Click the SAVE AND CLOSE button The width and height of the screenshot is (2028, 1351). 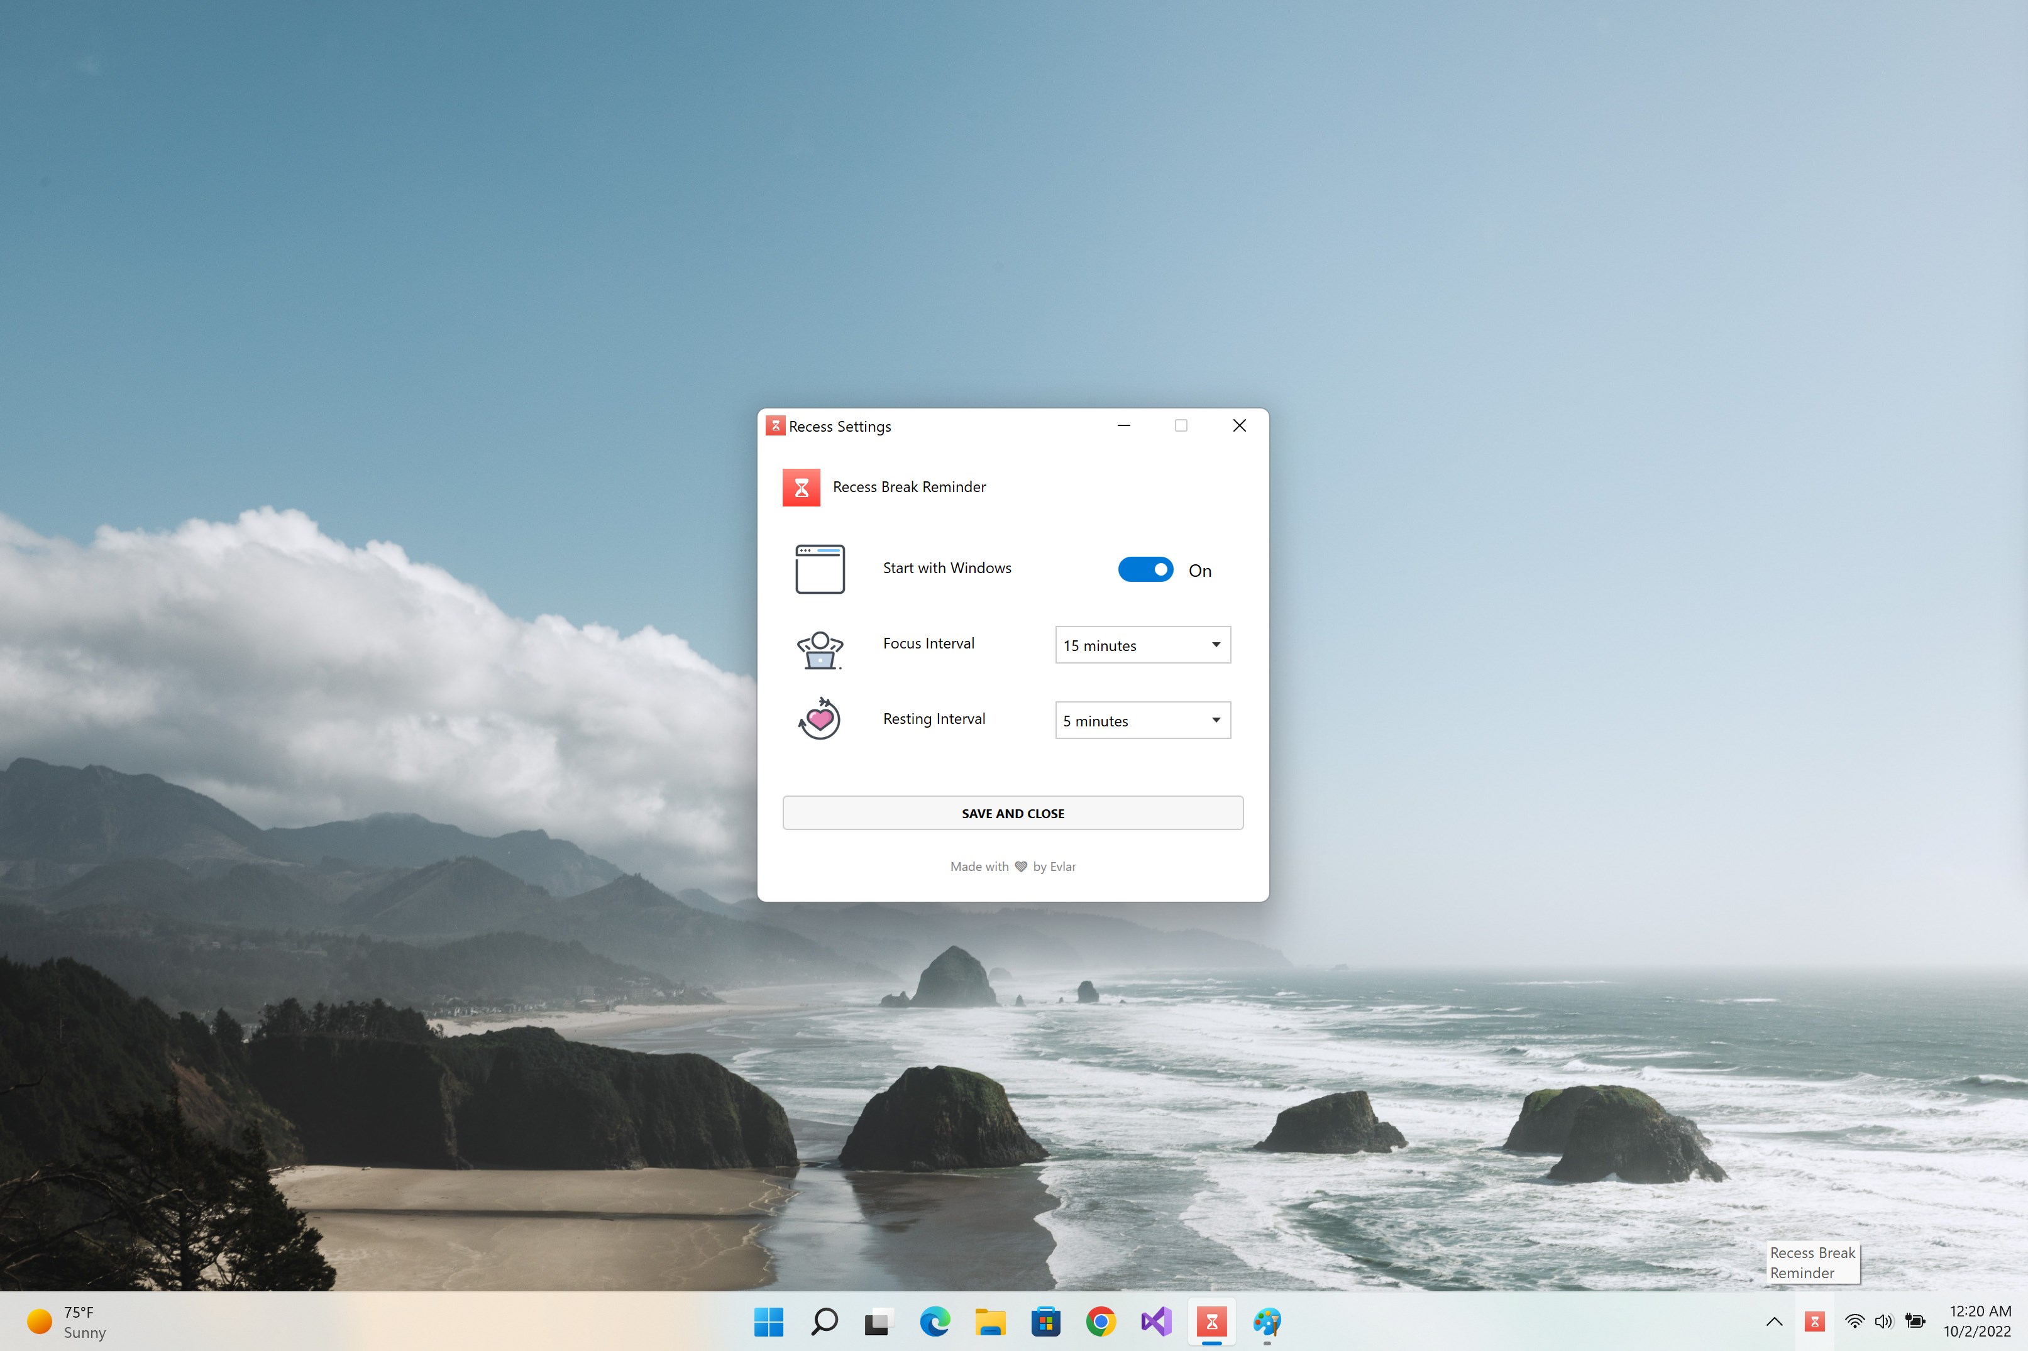point(1012,812)
